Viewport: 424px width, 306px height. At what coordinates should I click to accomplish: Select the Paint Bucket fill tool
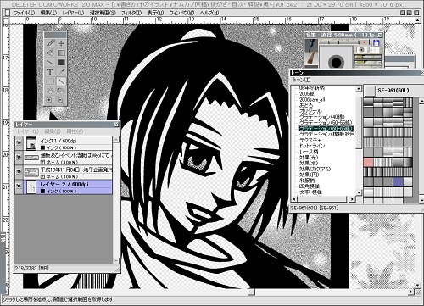50,53
